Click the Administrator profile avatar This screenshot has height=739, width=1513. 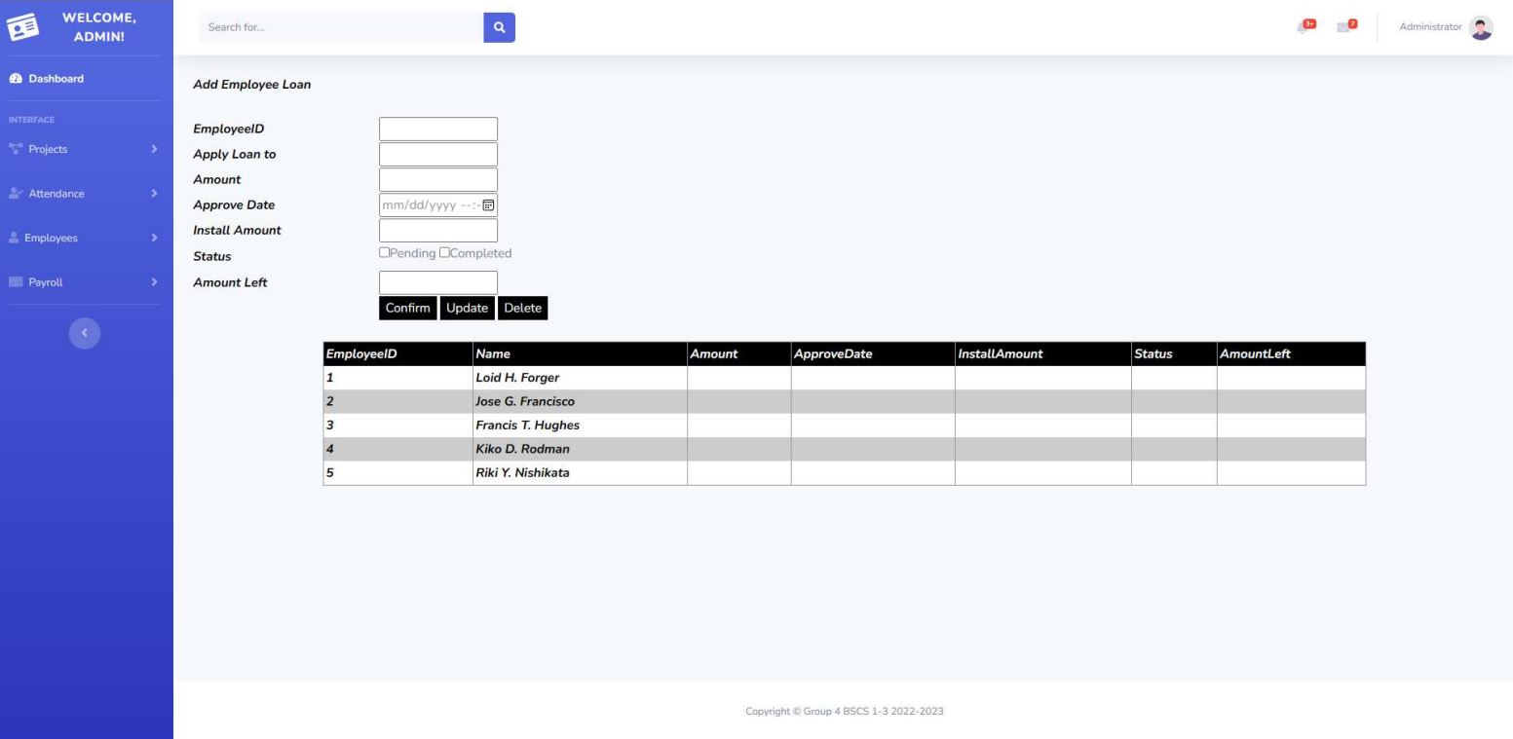point(1481,28)
